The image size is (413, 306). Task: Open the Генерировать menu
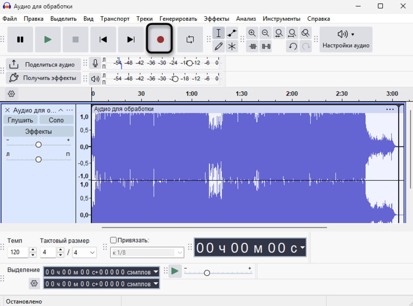coord(178,19)
